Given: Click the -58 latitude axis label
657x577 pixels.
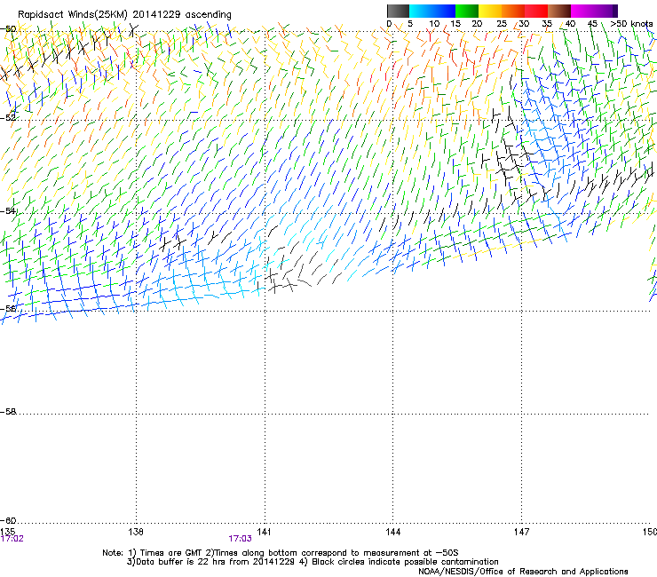Looking at the screenshot, I should [8, 412].
